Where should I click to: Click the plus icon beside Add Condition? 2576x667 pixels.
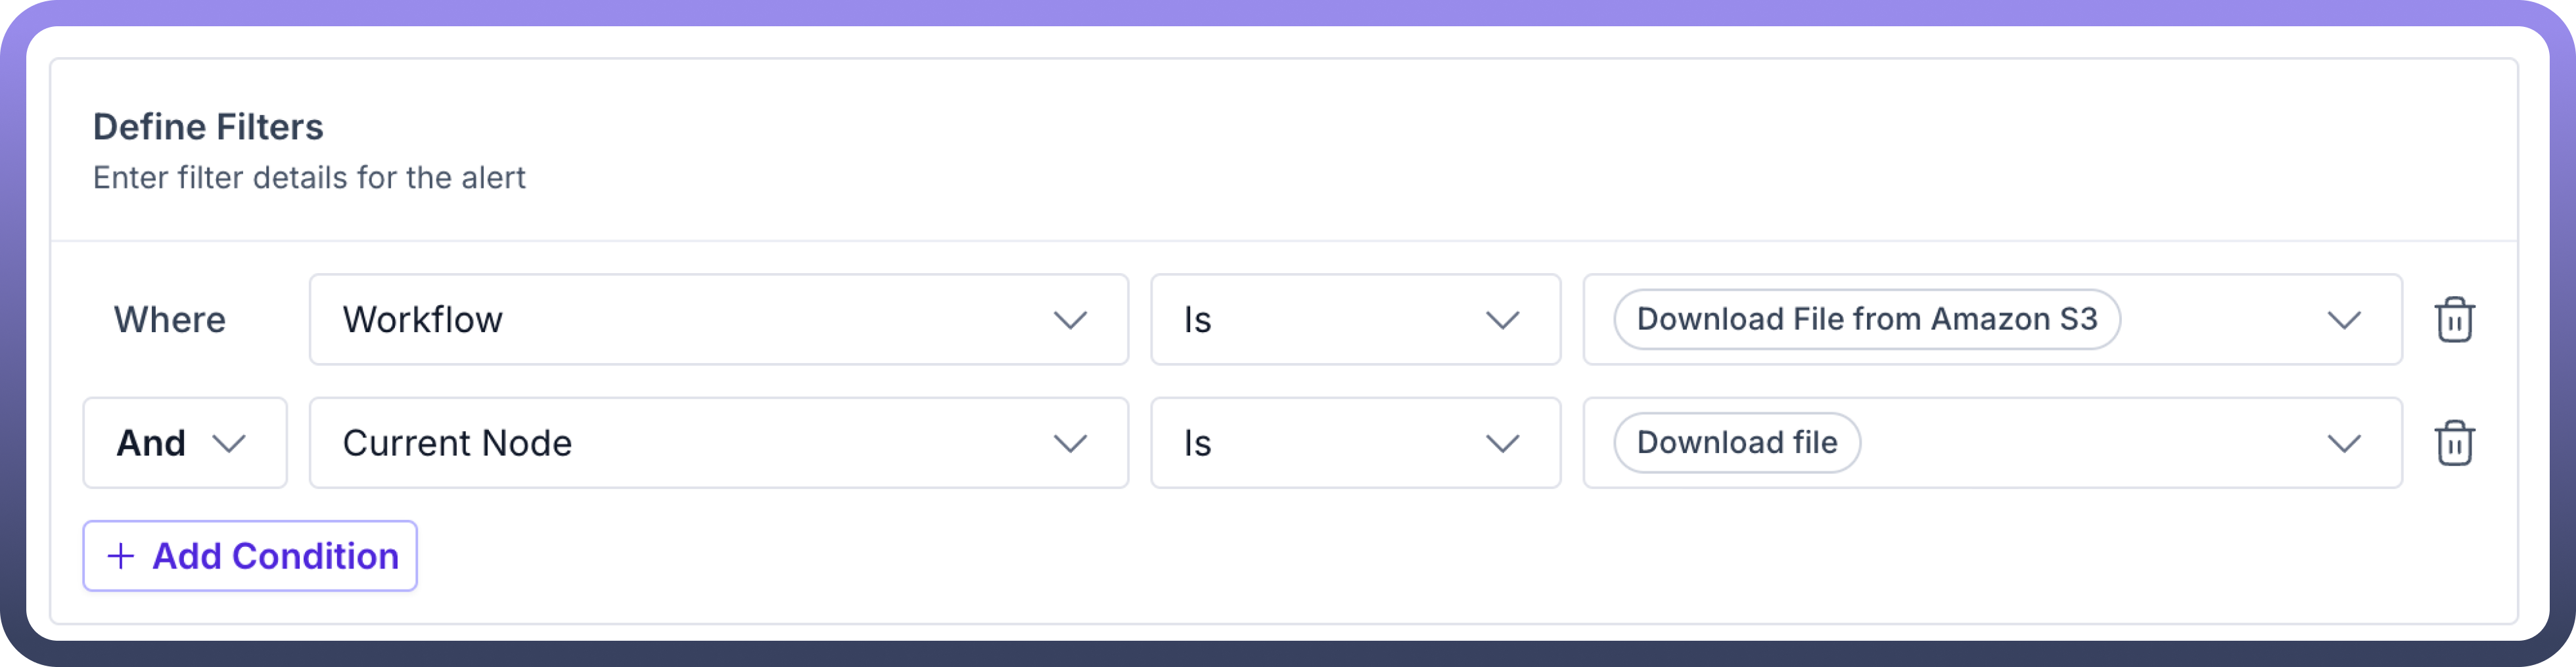121,556
